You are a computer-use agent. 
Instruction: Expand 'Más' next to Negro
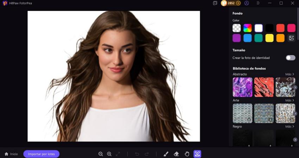click(x=290, y=126)
